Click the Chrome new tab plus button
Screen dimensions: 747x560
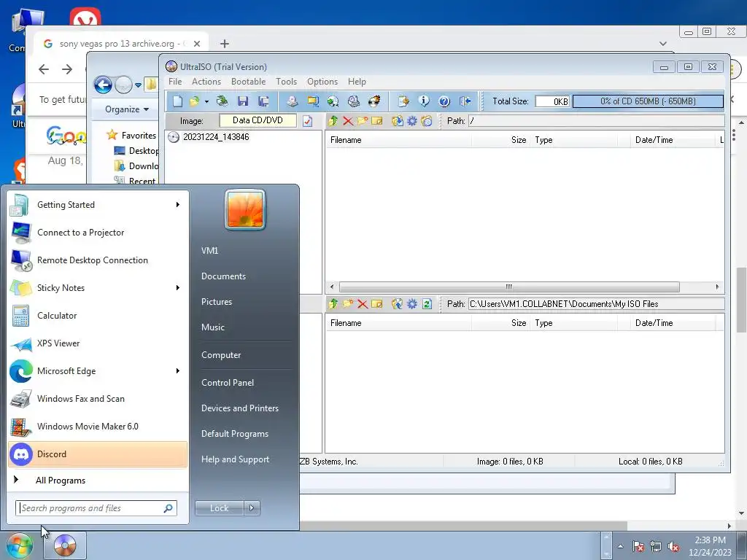pos(225,44)
